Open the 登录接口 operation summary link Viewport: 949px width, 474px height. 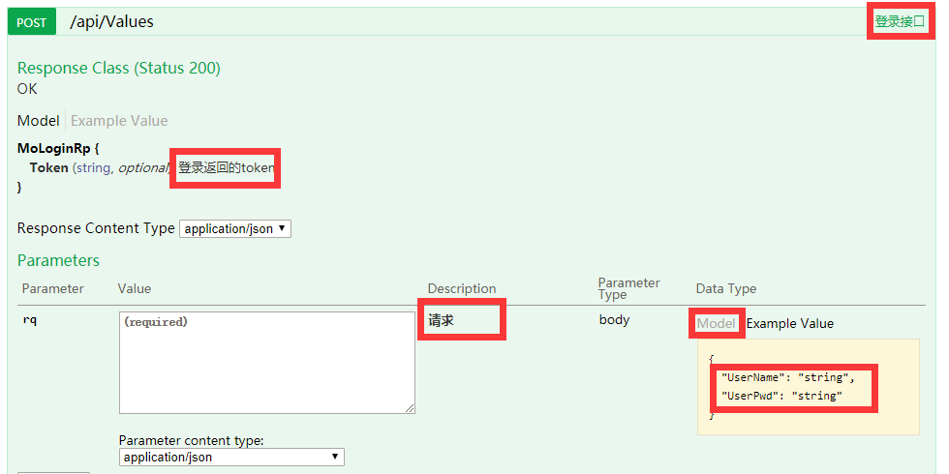pyautogui.click(x=900, y=21)
